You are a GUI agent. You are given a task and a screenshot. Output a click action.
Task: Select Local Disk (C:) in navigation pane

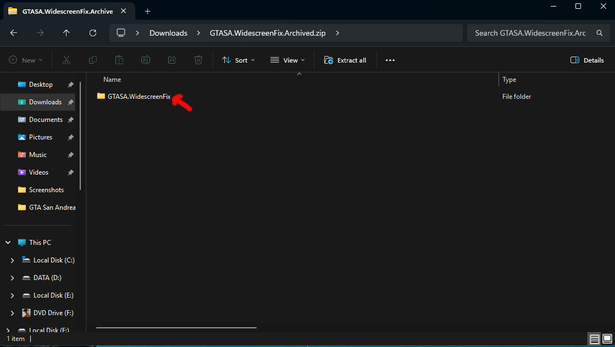pyautogui.click(x=54, y=260)
